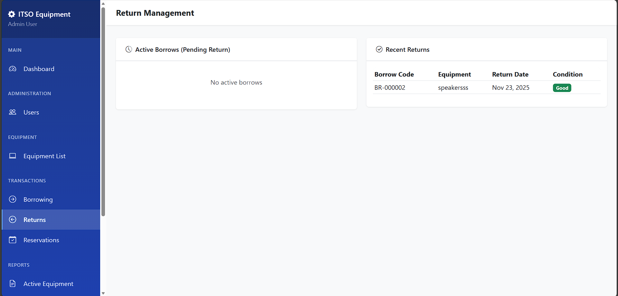Click the checkmark icon beside Recent Returns
This screenshot has height=296, width=618.
(x=379, y=50)
